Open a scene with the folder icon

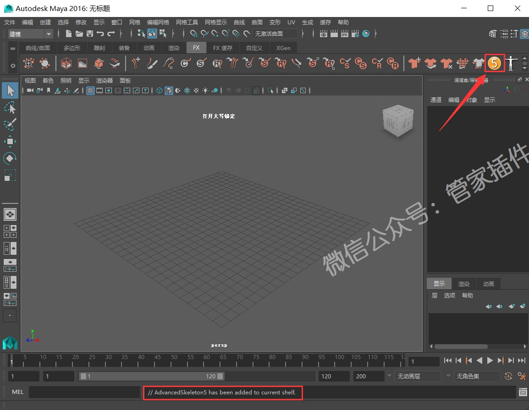coord(79,34)
